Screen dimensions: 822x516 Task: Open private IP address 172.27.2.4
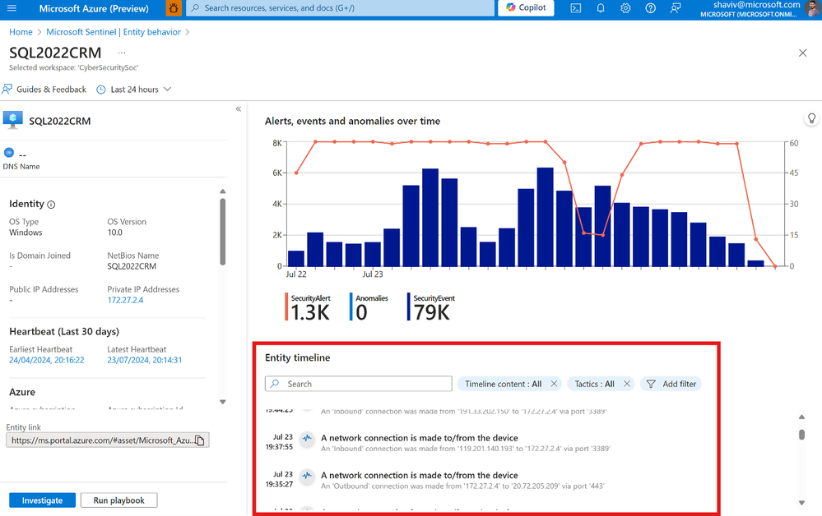point(125,301)
